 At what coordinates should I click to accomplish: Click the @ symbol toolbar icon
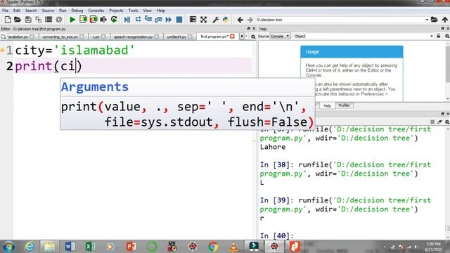coord(59,20)
